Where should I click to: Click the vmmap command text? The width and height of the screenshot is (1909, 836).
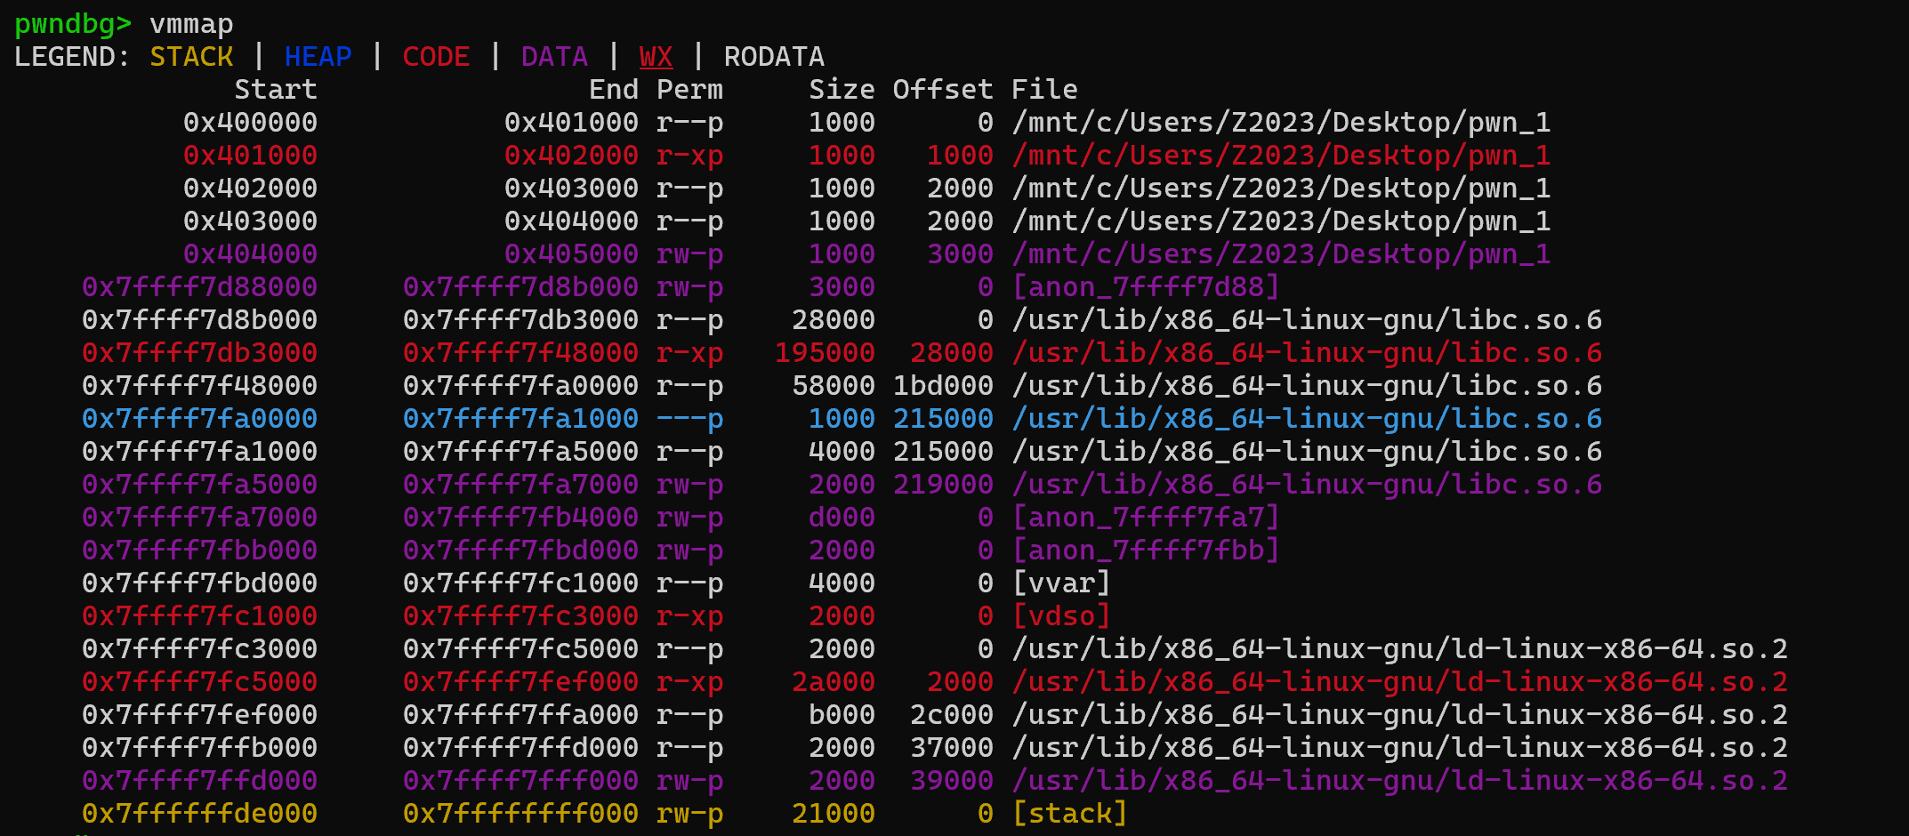pos(191,24)
